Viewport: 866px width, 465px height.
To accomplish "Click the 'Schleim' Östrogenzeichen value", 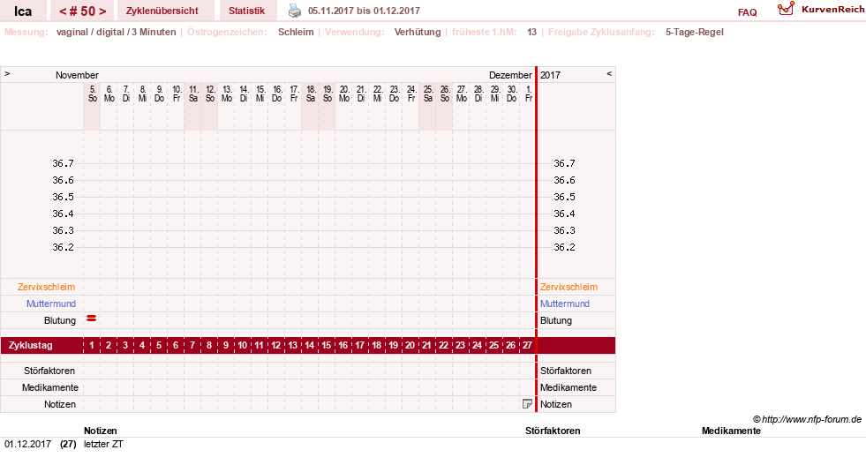I will coord(296,32).
